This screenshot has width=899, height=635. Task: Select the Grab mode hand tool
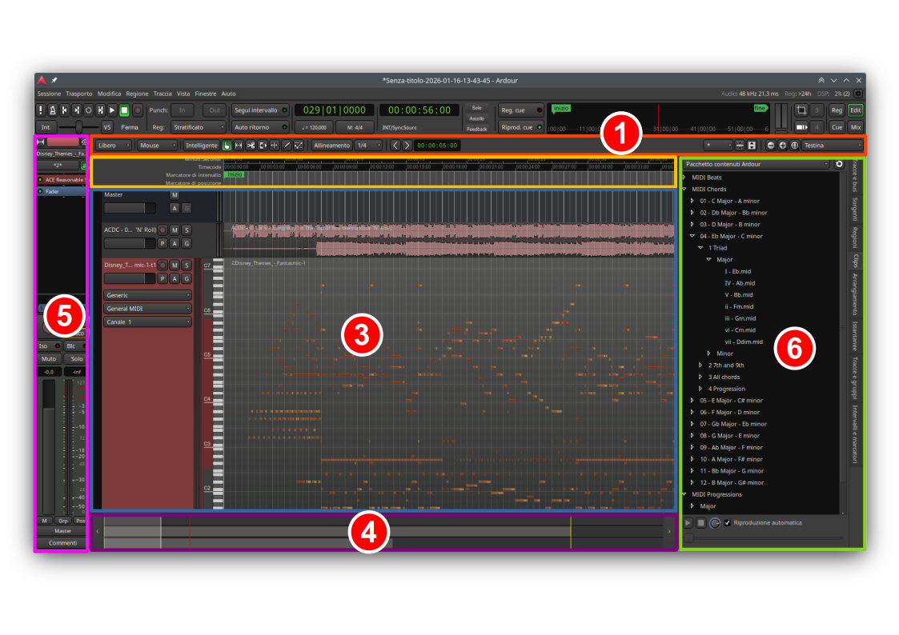[x=227, y=146]
